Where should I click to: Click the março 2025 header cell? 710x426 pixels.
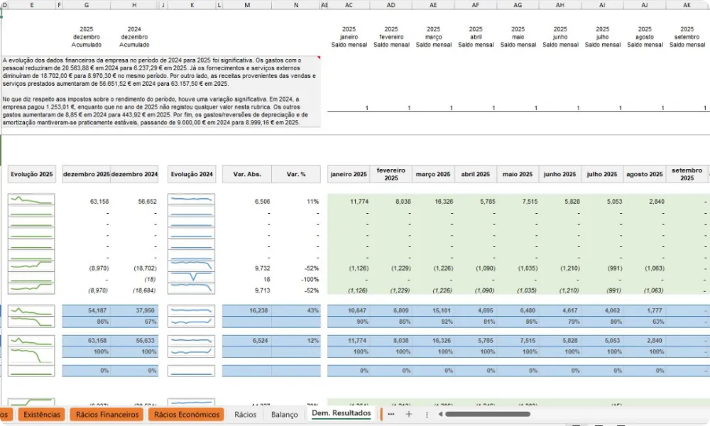pyautogui.click(x=433, y=174)
